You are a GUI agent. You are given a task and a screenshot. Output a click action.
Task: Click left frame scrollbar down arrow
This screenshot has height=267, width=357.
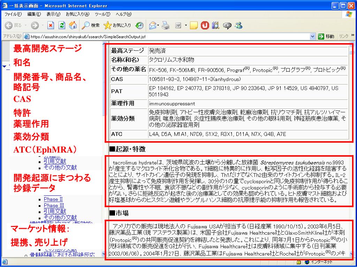pos(104,254)
